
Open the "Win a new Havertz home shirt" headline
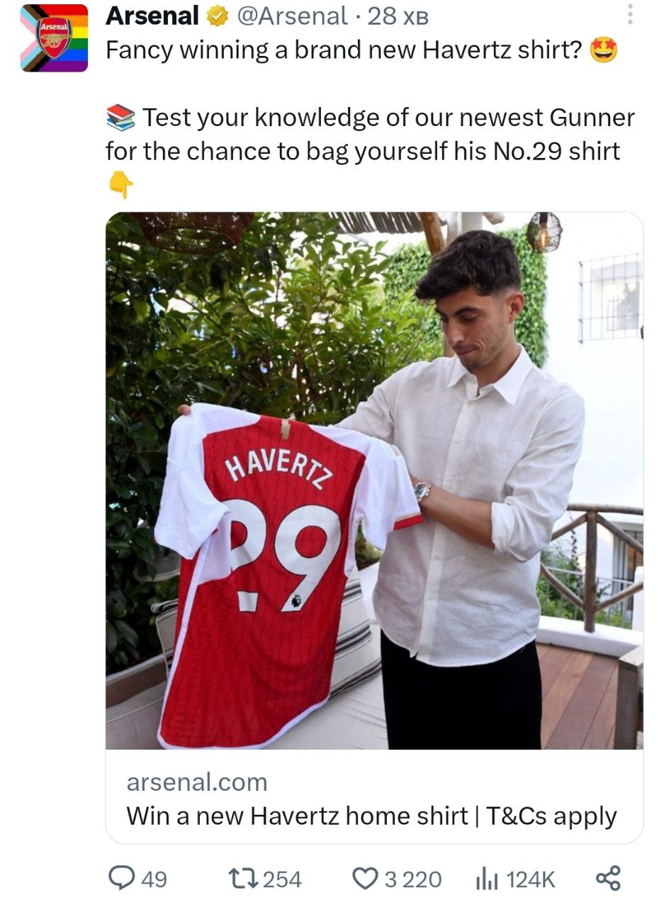(x=371, y=816)
